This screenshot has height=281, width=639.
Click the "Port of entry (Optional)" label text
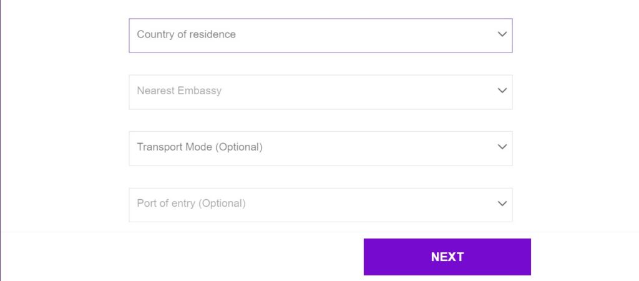point(191,204)
